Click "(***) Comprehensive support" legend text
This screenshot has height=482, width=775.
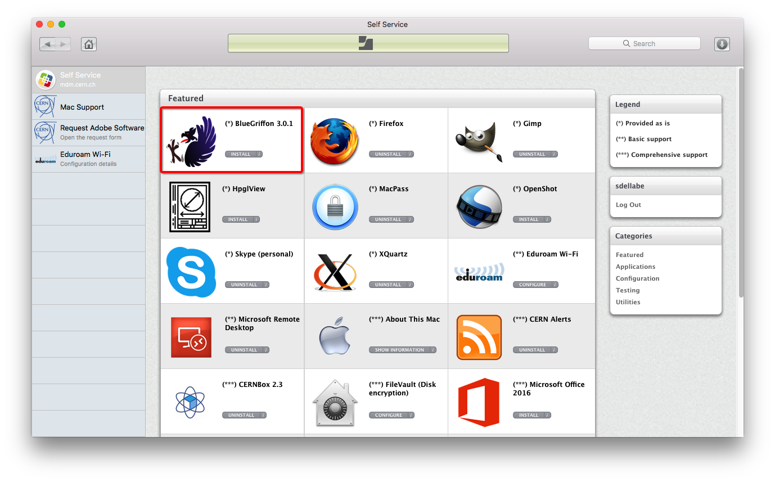click(x=662, y=155)
